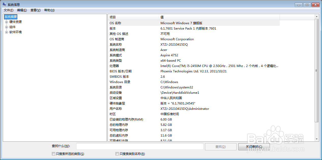Select the 组件 tree item label
Image resolution: width=322 pixels, height=160 pixels.
tap(12, 27)
